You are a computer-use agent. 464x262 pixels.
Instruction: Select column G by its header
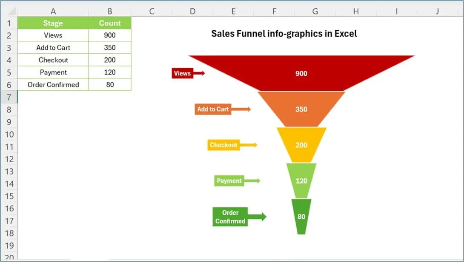[315, 11]
